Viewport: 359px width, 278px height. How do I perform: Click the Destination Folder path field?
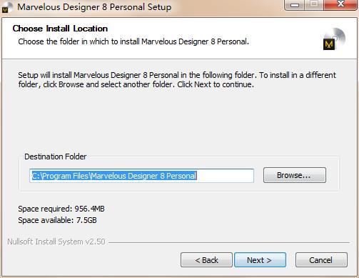(x=141, y=176)
